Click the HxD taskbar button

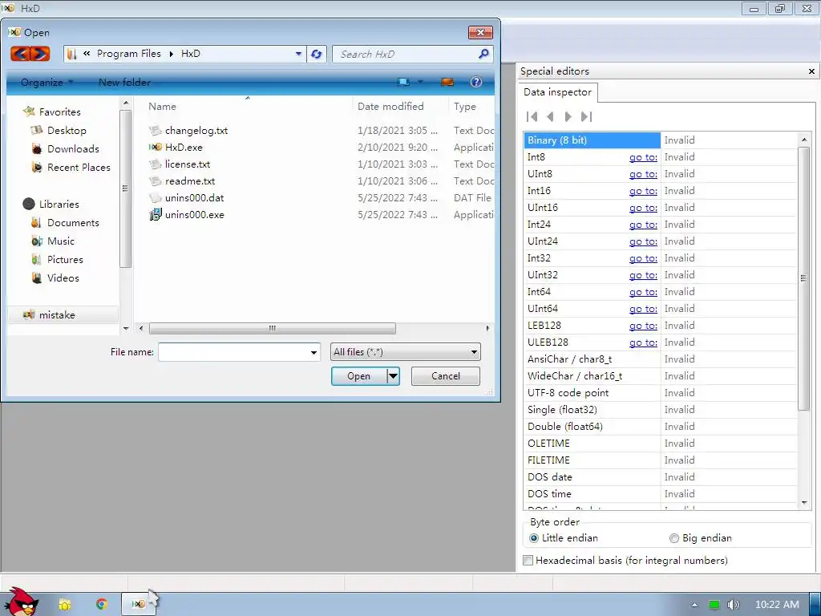[139, 604]
